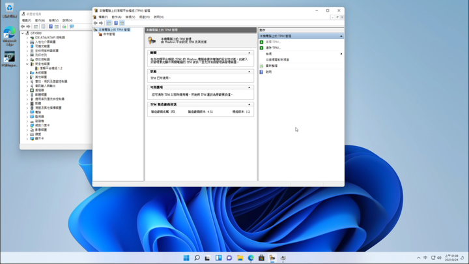Select 網路介面卡 network adapters in Device Manager
Image resolution: width=469 pixels, height=264 pixels.
[x=42, y=125]
